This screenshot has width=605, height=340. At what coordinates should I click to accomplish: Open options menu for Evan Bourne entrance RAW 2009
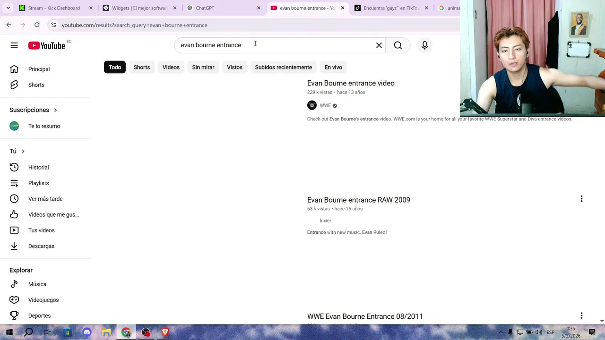(581, 199)
